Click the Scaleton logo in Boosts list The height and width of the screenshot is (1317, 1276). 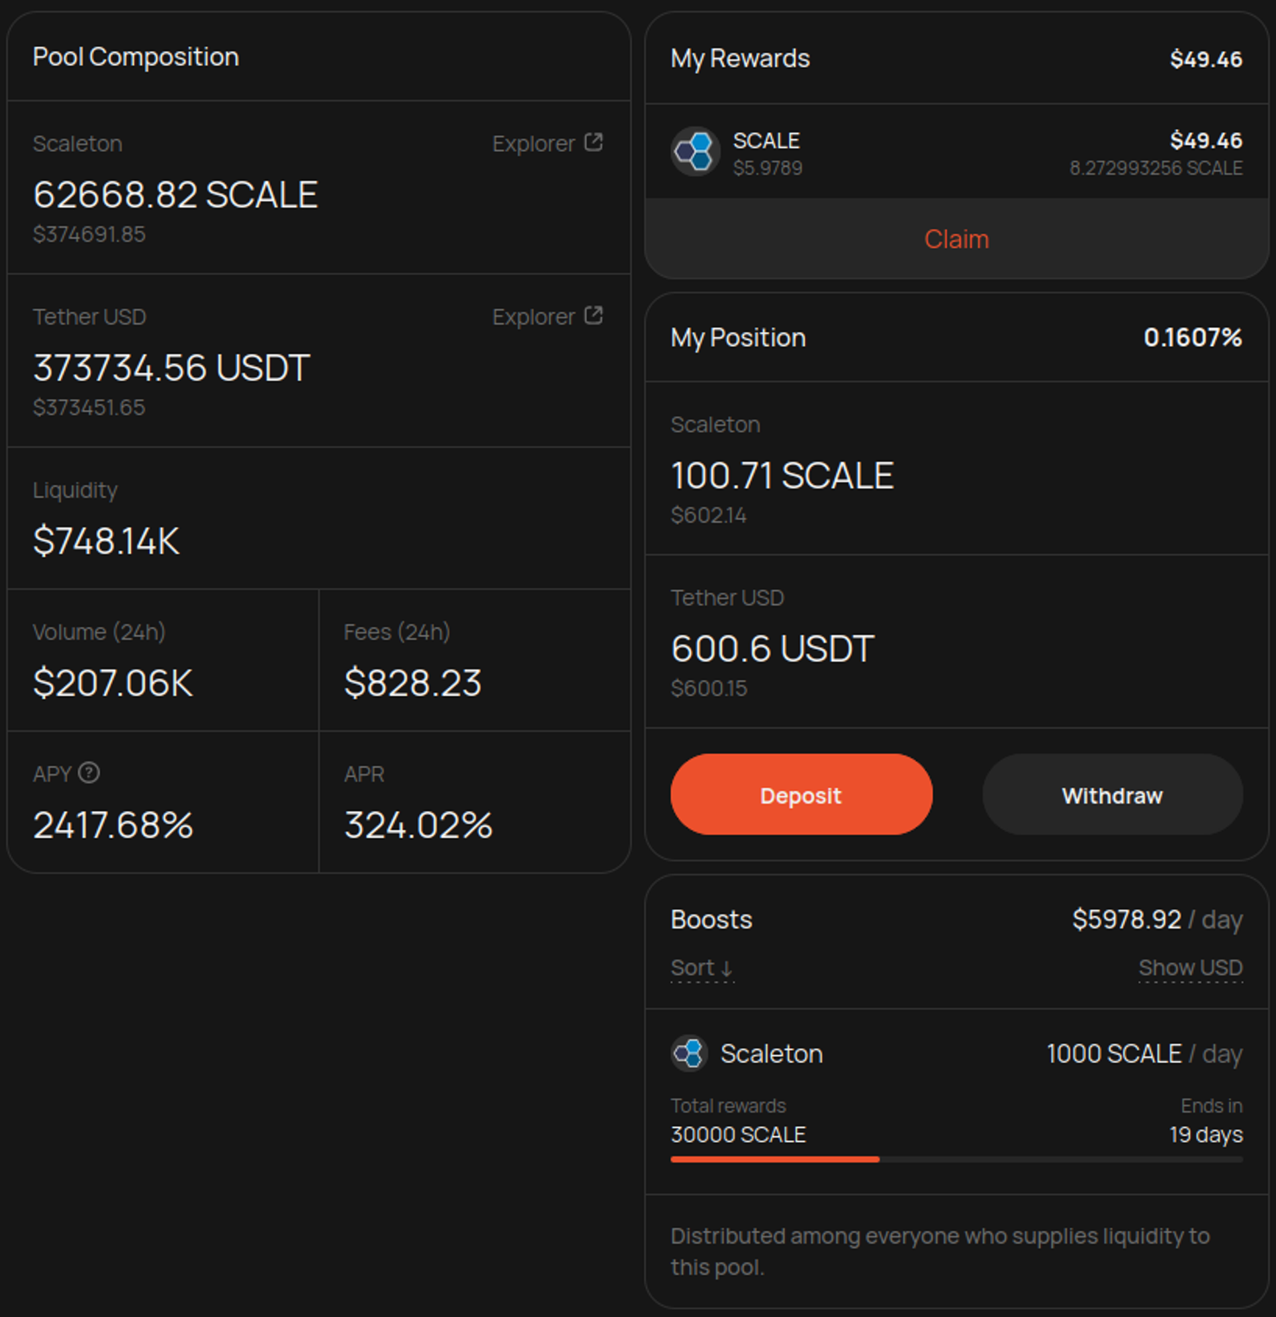coord(689,1054)
